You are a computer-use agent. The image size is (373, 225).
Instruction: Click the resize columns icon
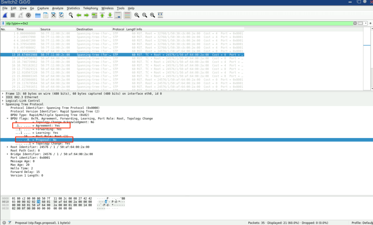pyautogui.click(x=160, y=15)
